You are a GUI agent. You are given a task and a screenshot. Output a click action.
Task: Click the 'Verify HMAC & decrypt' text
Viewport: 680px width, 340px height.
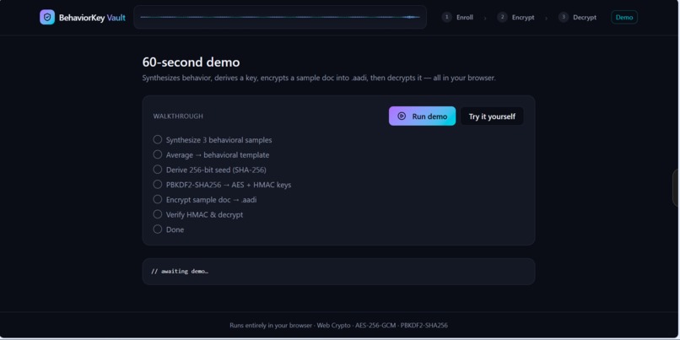point(204,214)
